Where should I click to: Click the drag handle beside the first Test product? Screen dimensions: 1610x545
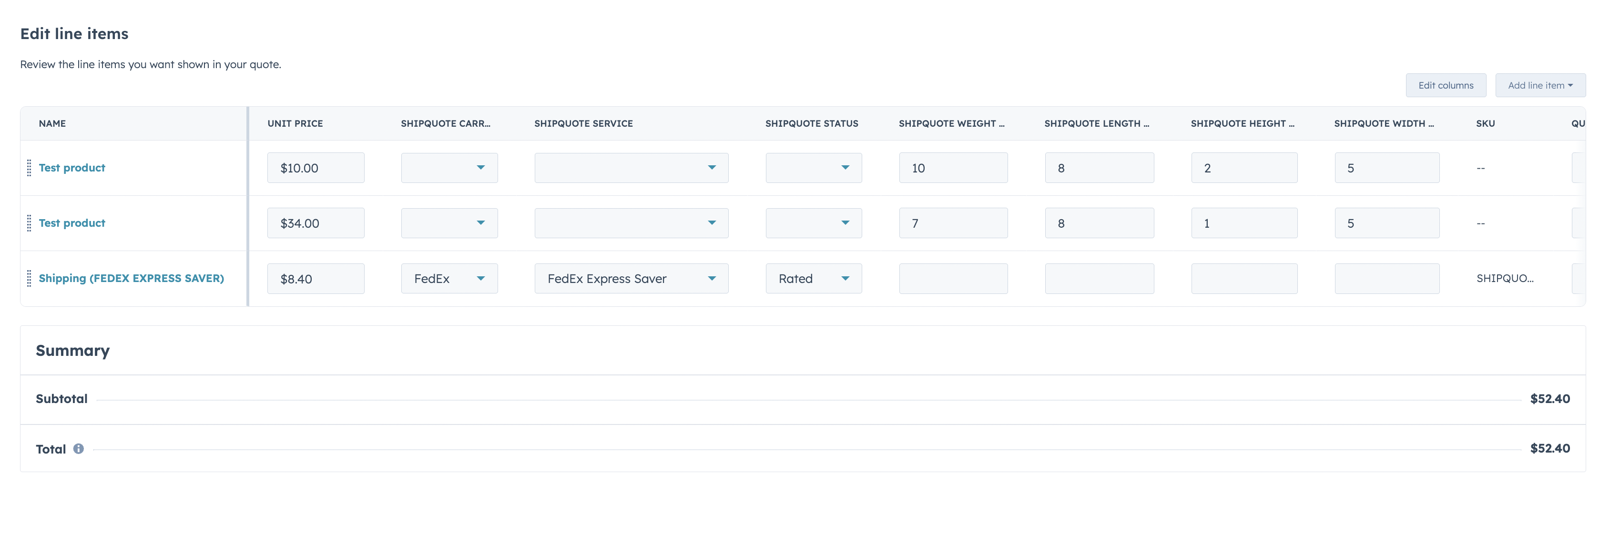[x=29, y=168]
